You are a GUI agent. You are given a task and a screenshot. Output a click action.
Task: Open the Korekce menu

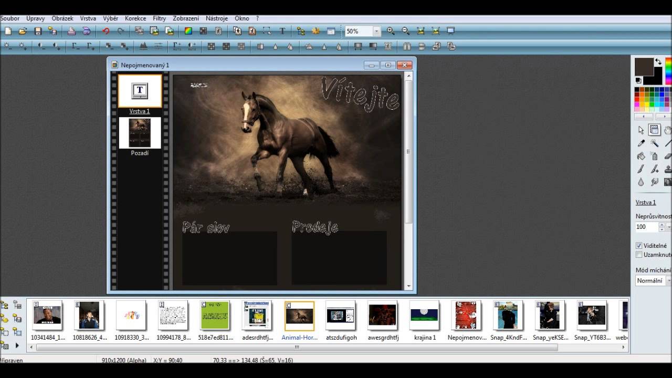[x=135, y=18]
